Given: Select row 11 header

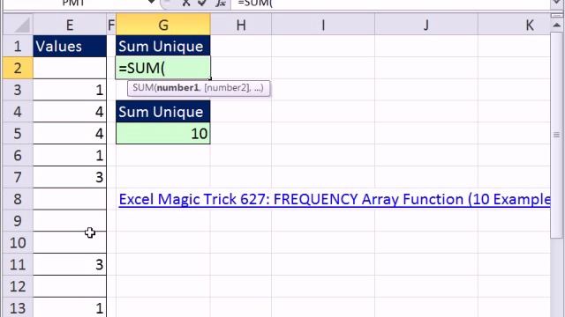Looking at the screenshot, I should click(18, 264).
